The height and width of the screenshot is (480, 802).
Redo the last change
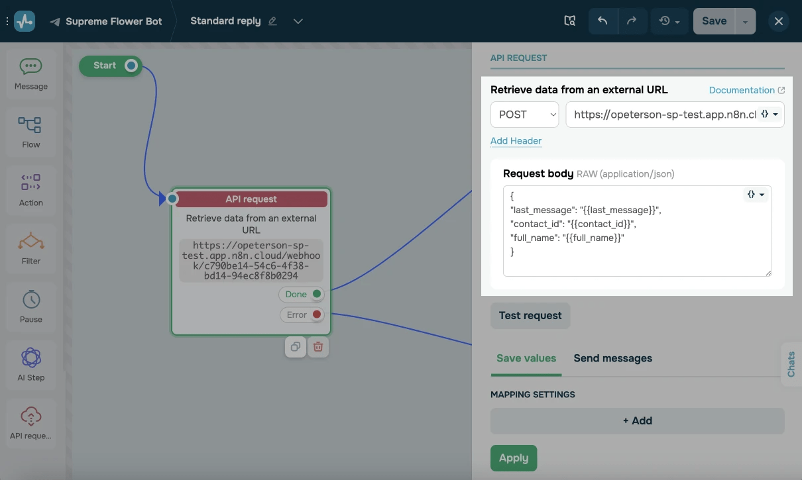coord(632,21)
